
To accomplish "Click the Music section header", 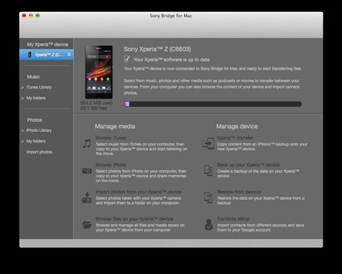I will click(34, 77).
